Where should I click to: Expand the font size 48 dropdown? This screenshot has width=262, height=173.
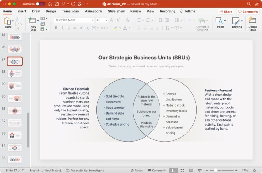coord(106,20)
